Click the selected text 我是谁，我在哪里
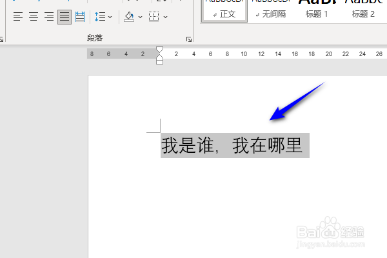Screen dimensions: 387x258 [x=232, y=145]
